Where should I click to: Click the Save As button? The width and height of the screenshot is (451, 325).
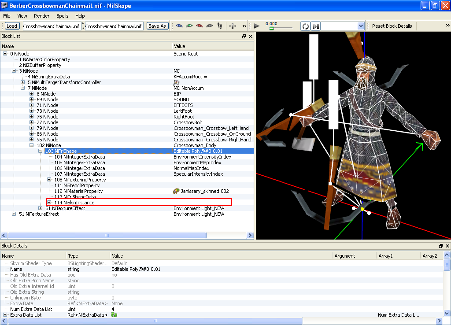pyautogui.click(x=157, y=26)
